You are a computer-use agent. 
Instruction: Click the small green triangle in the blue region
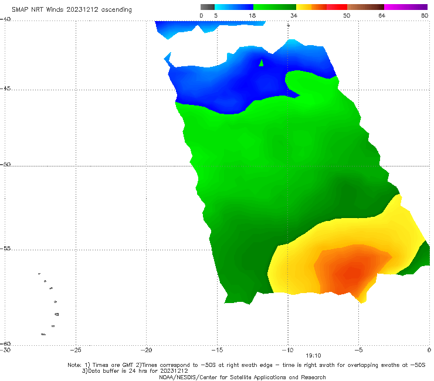click(261, 63)
